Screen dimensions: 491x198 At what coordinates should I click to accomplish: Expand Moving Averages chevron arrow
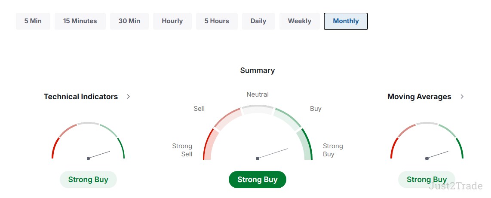462,97
